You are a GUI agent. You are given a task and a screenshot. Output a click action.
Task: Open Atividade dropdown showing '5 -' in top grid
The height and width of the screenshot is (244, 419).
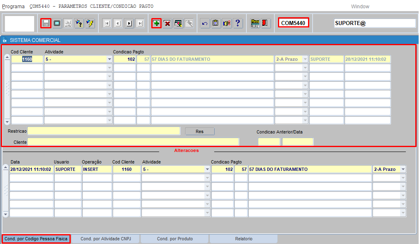pos(109,59)
